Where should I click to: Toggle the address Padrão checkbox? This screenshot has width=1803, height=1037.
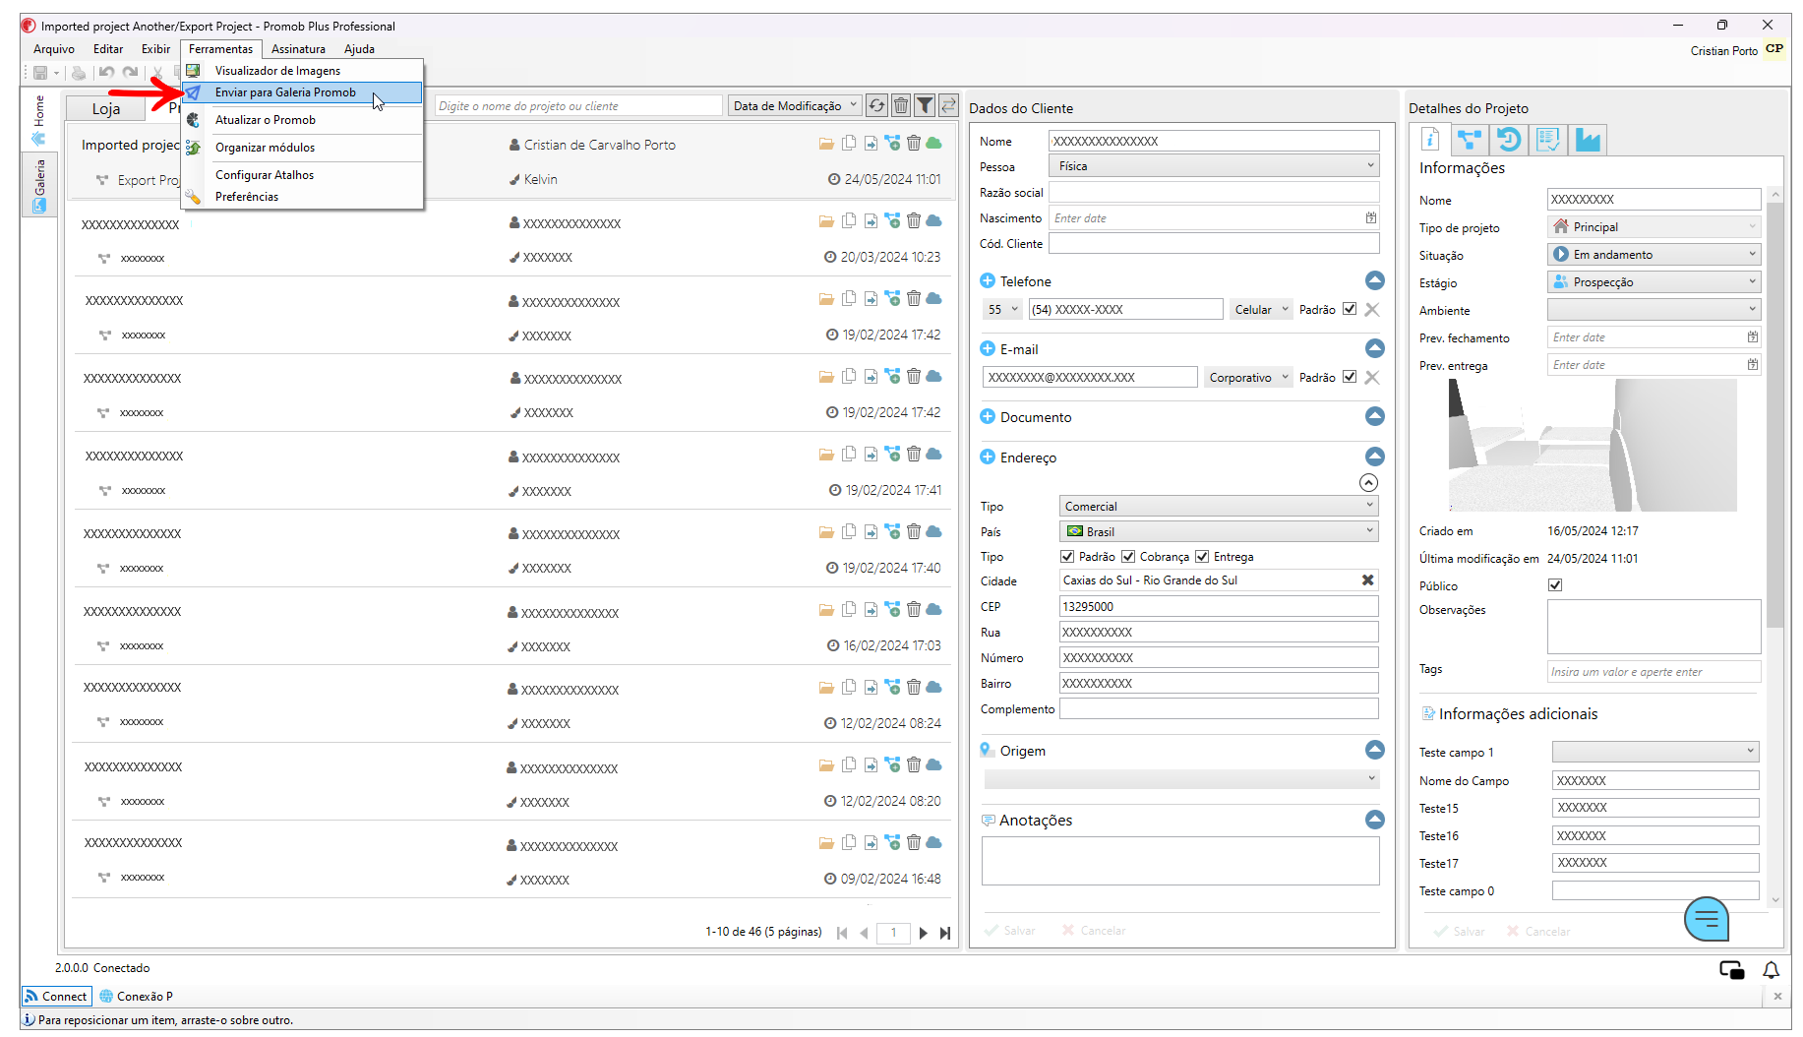(1067, 557)
